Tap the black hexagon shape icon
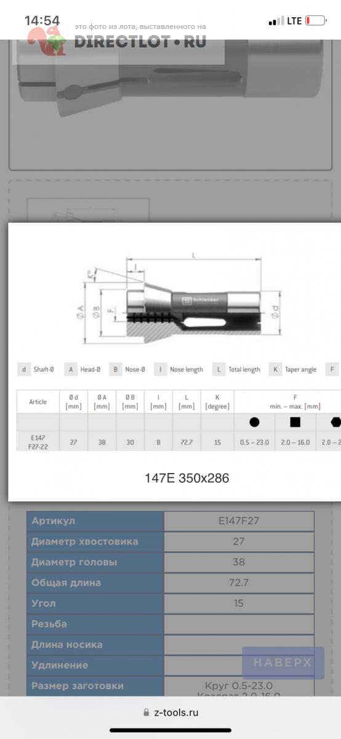341x739 pixels. (x=336, y=422)
